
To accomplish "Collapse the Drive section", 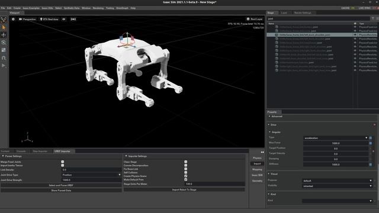I will coord(268,125).
